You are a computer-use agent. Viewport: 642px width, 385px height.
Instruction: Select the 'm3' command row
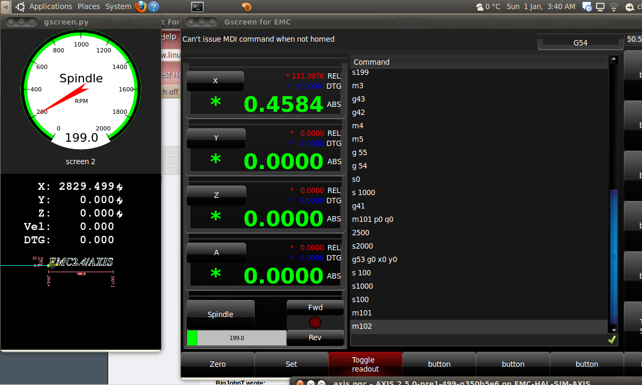coord(479,86)
